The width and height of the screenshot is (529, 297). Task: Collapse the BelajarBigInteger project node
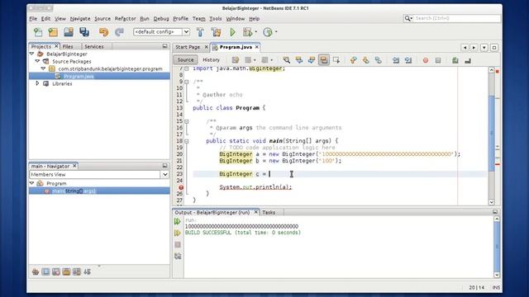coord(32,54)
